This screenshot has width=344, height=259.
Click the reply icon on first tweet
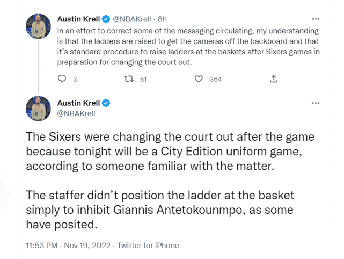pyautogui.click(x=61, y=79)
